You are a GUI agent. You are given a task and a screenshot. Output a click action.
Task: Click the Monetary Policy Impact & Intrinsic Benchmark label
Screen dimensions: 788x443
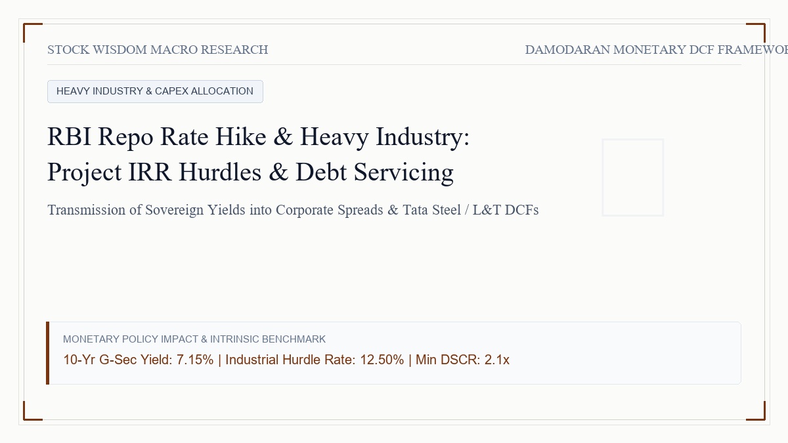[194, 339]
